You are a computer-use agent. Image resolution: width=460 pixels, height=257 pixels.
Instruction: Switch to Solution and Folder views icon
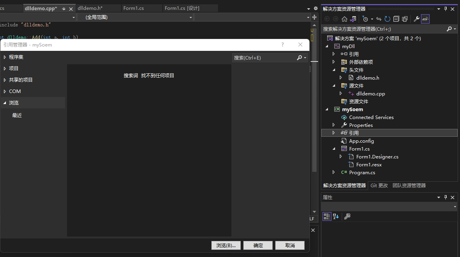click(353, 19)
